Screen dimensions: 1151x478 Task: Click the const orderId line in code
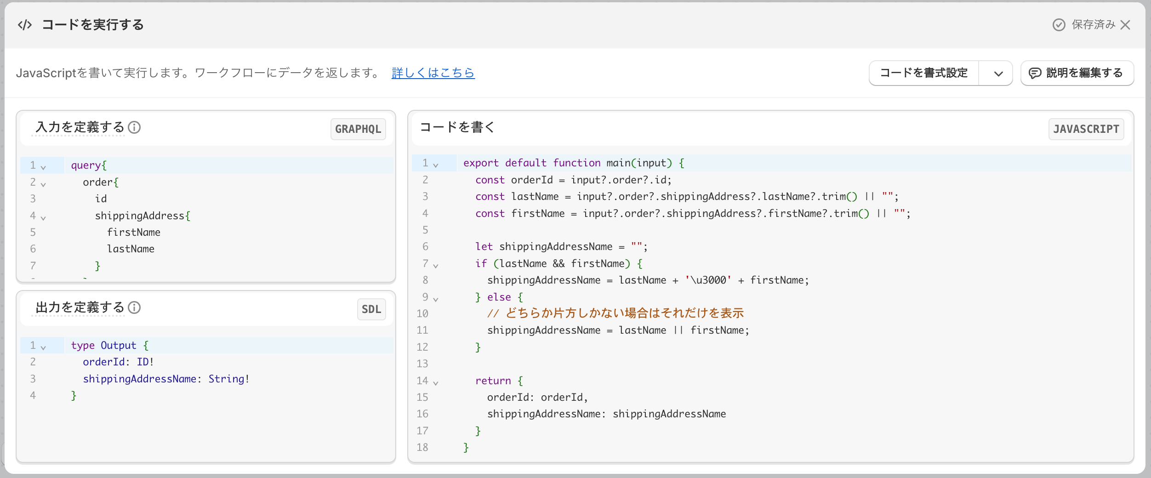click(573, 180)
